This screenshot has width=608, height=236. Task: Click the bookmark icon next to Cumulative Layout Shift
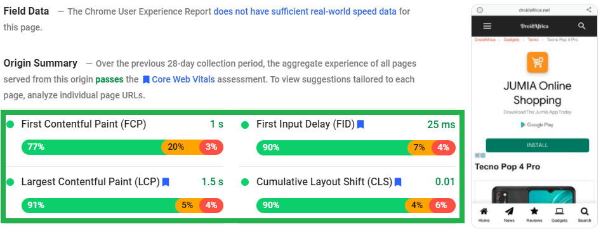398,181
